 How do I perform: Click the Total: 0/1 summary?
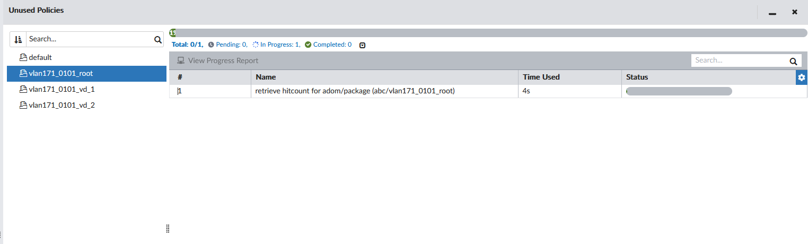point(188,45)
